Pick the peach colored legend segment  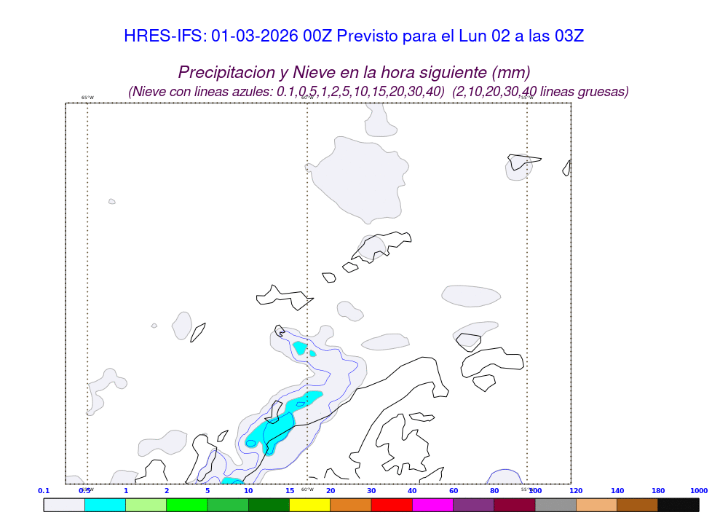[596, 504]
